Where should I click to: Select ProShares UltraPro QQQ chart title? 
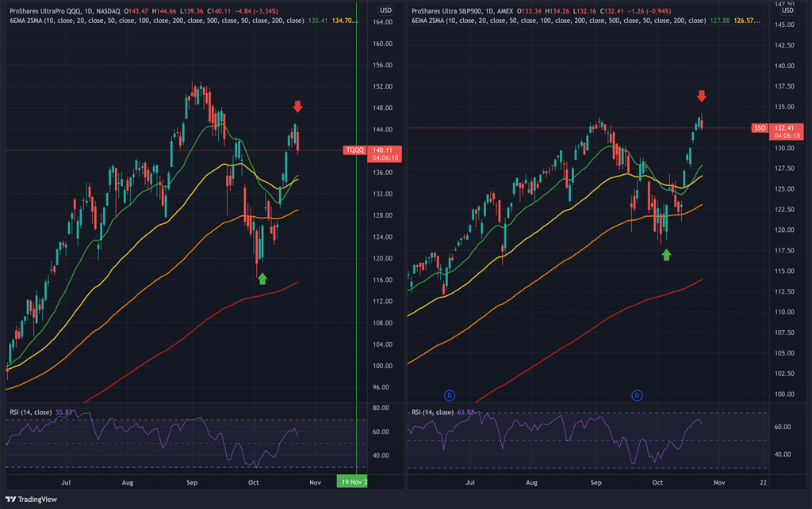65,11
